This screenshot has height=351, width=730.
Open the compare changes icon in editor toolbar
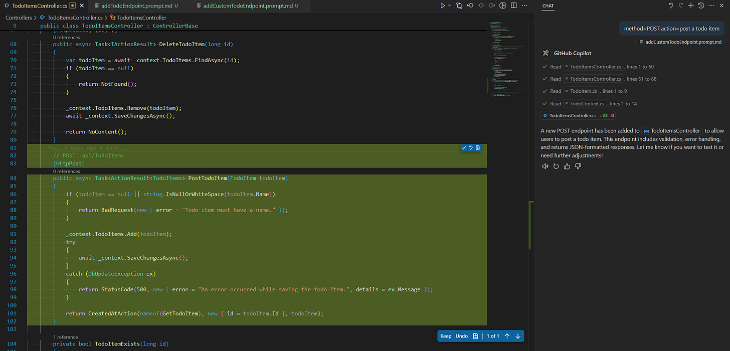459,6
